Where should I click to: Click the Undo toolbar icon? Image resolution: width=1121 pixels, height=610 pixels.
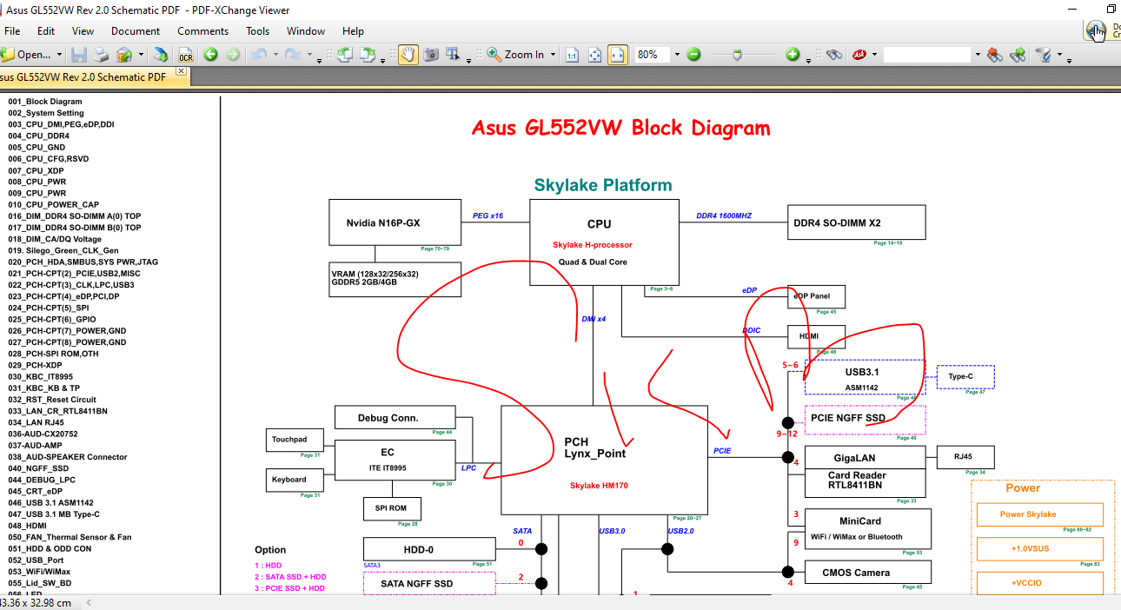tap(258, 54)
